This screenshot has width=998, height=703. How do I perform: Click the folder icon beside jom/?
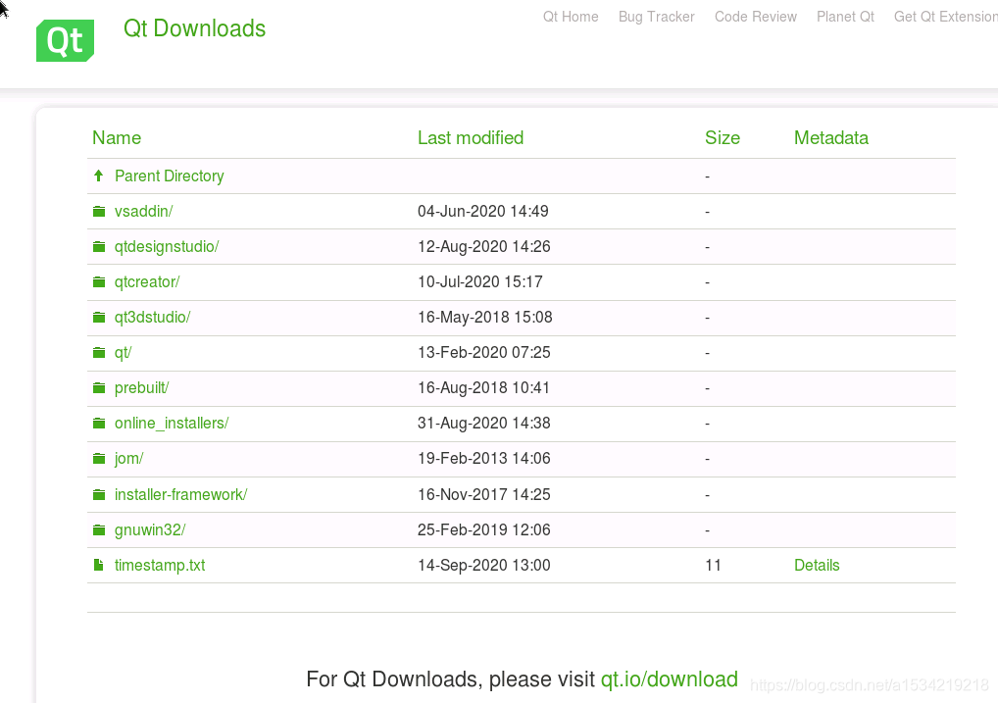point(99,459)
